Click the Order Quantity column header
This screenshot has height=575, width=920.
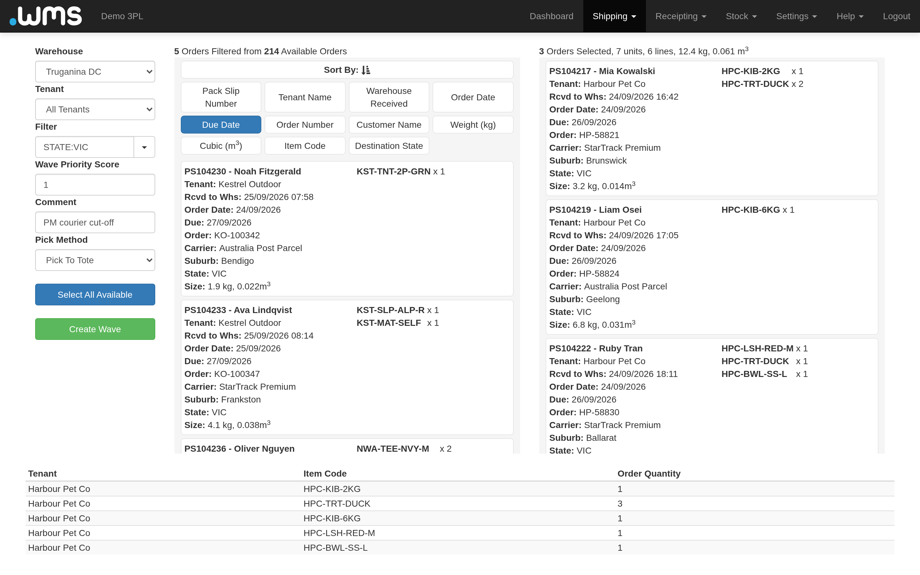click(649, 473)
